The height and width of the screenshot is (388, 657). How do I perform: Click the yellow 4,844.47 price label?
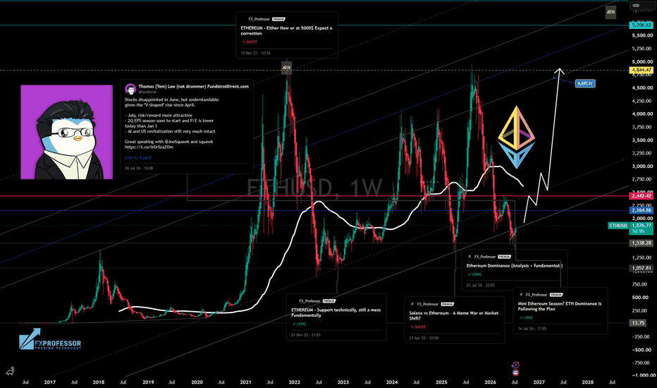641,70
